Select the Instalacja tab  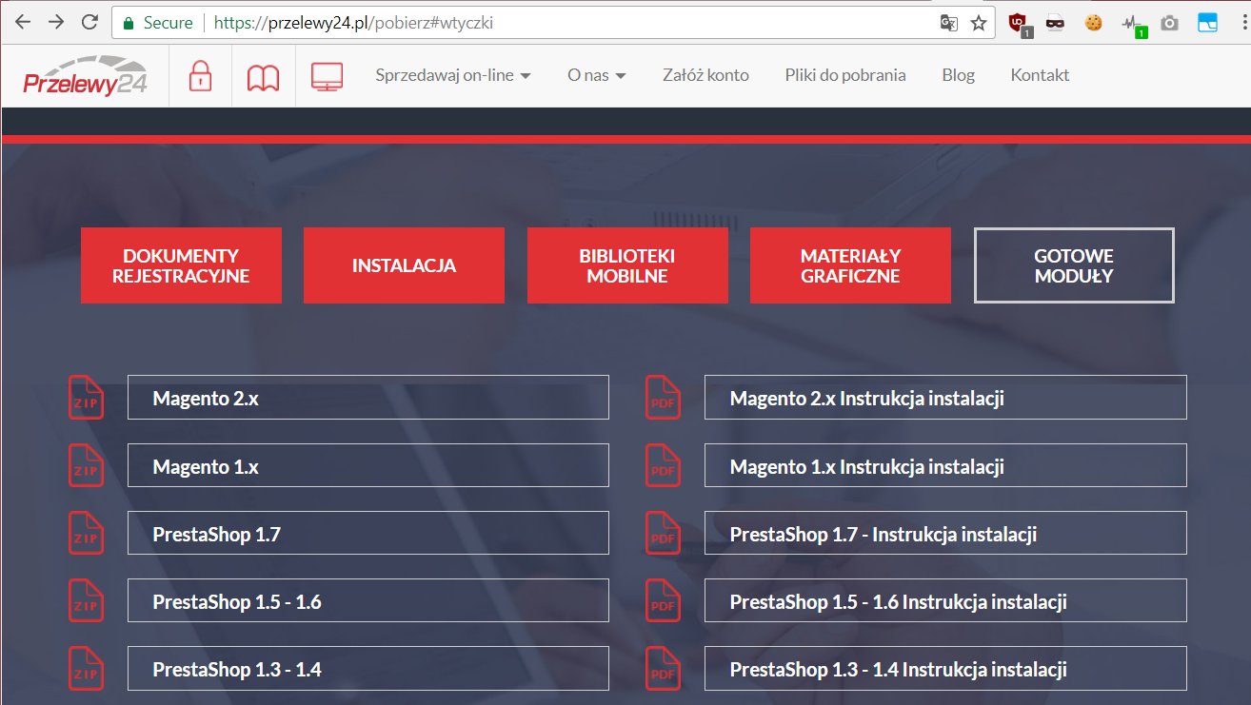[404, 265]
